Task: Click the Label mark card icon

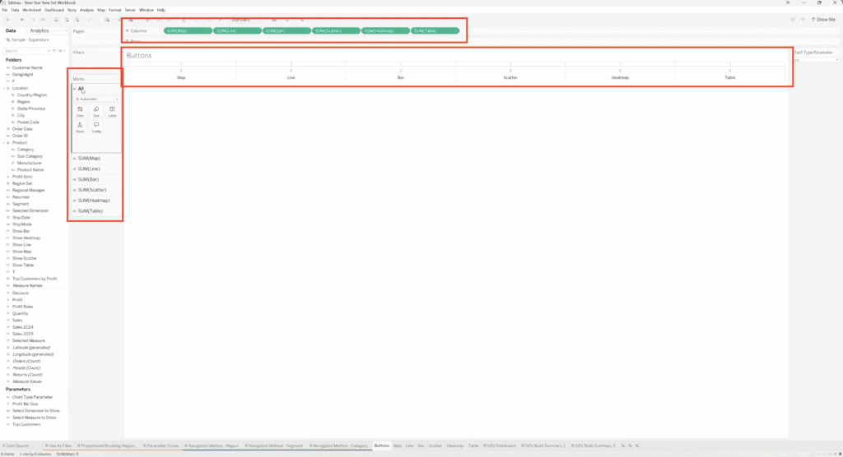Action: [x=112, y=111]
